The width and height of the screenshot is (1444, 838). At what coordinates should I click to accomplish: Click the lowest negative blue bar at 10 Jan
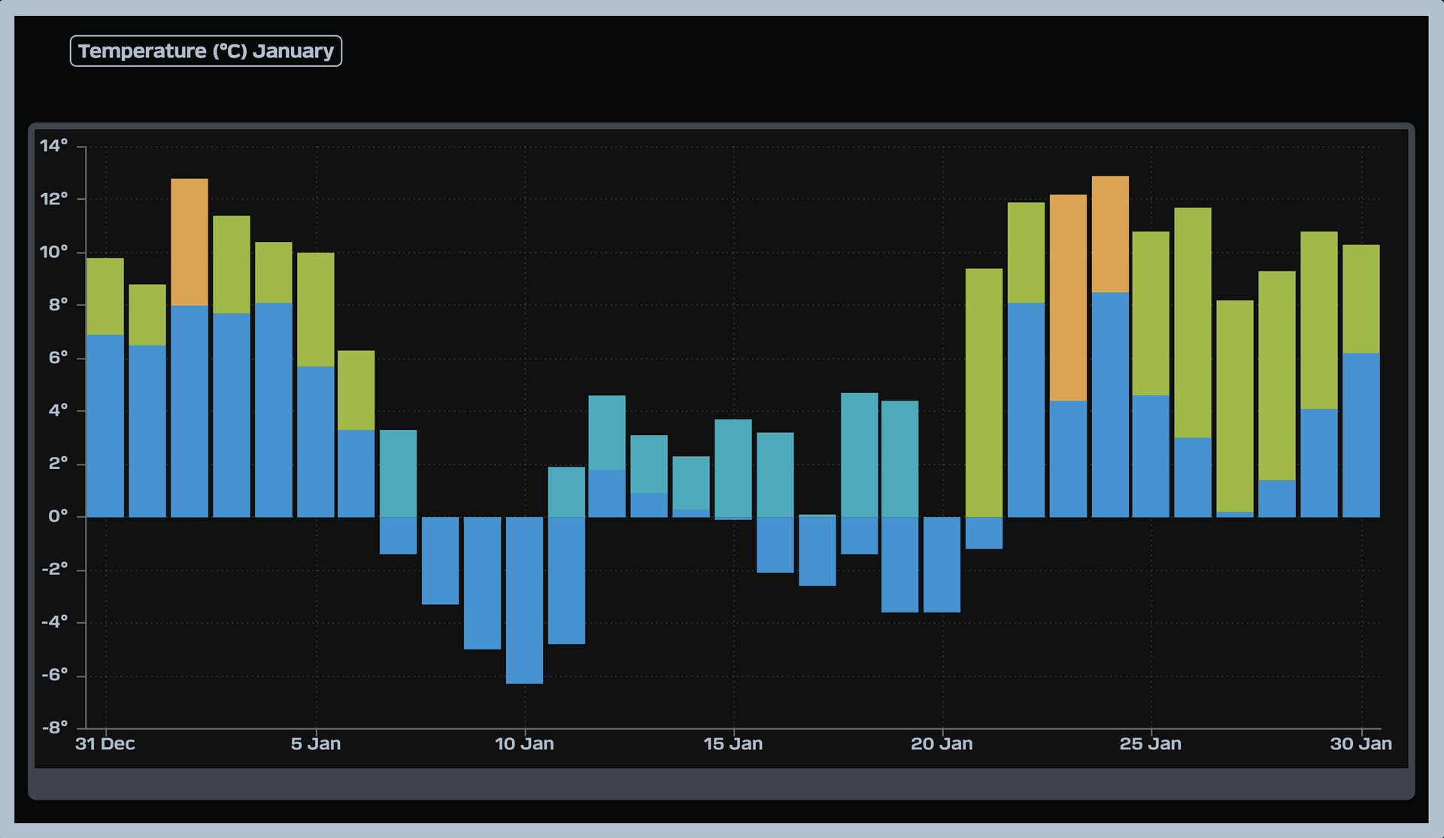click(524, 600)
